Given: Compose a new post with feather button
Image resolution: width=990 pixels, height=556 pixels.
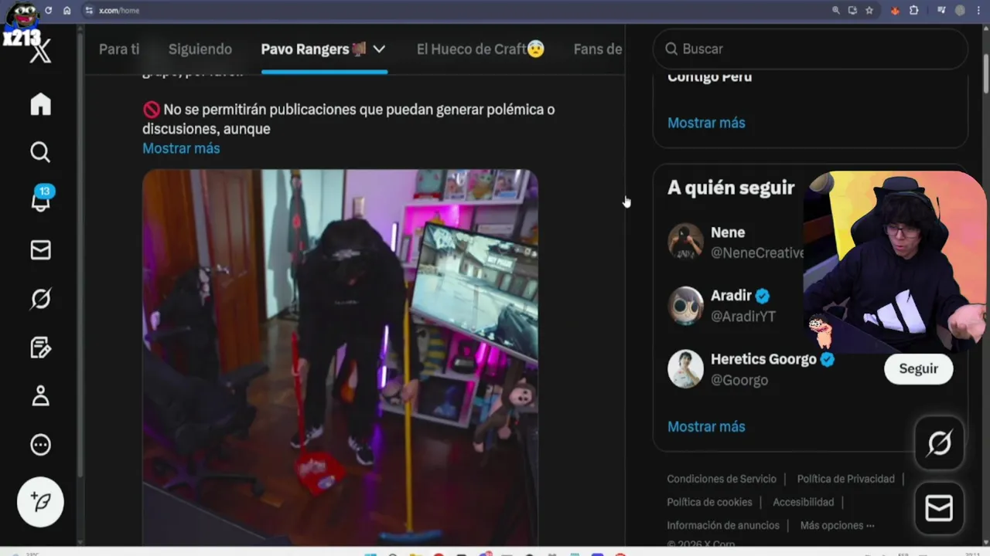Looking at the screenshot, I should point(40,502).
